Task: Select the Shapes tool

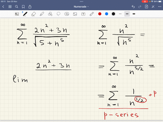Action: coord(50,14)
